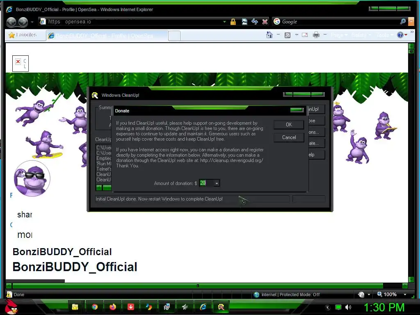The image size is (420, 315).
Task: Launch Firefox from the taskbar
Action: [113, 307]
